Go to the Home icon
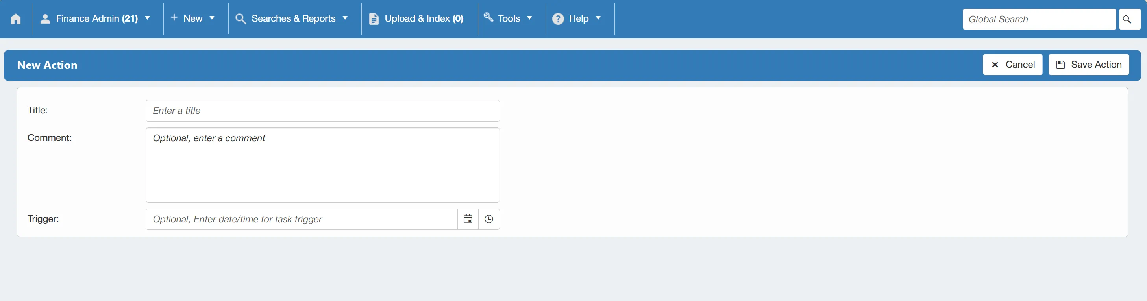 (x=16, y=19)
